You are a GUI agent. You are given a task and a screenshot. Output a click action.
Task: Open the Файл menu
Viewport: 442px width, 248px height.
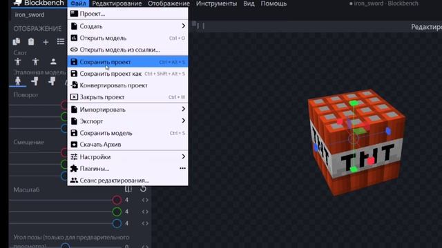coord(78,3)
